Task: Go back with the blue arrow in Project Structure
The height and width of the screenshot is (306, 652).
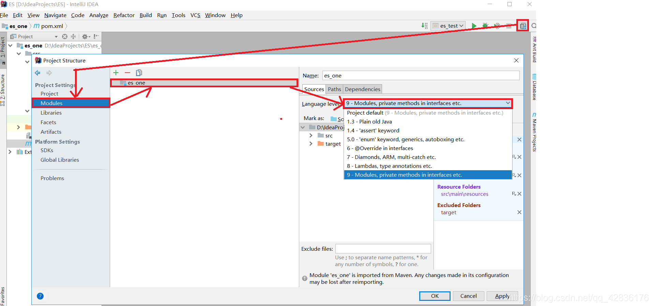Action: pyautogui.click(x=37, y=73)
